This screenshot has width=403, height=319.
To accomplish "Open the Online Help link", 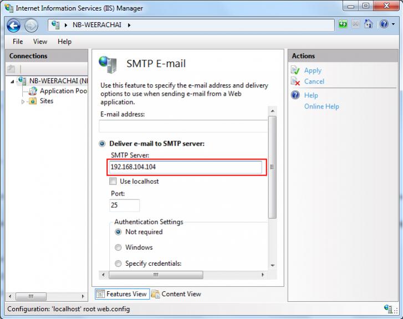I will point(322,106).
